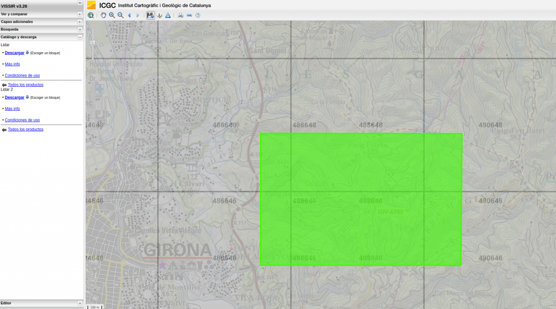Click map tile labeled 490646 near Can Caselles
This screenshot has width=556, height=309.
pyautogui.click(x=490, y=201)
